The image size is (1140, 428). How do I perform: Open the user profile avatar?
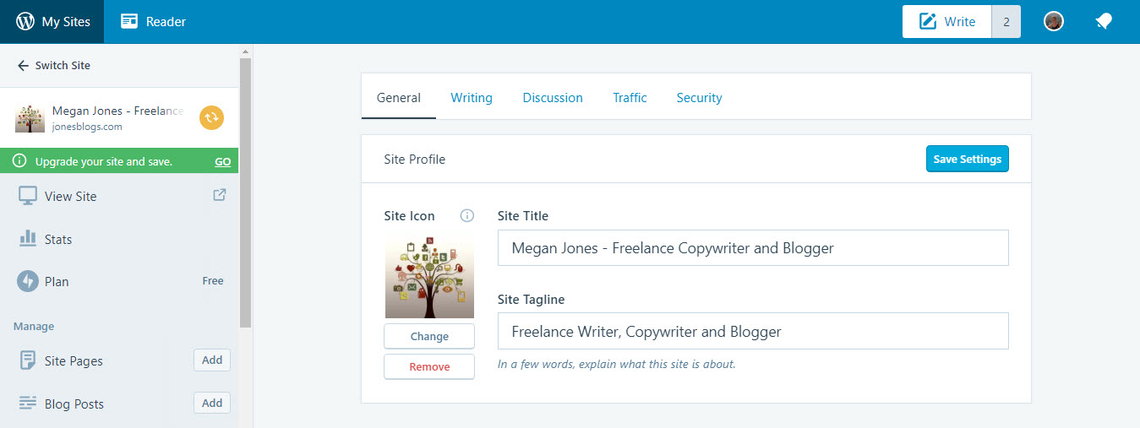pos(1053,22)
